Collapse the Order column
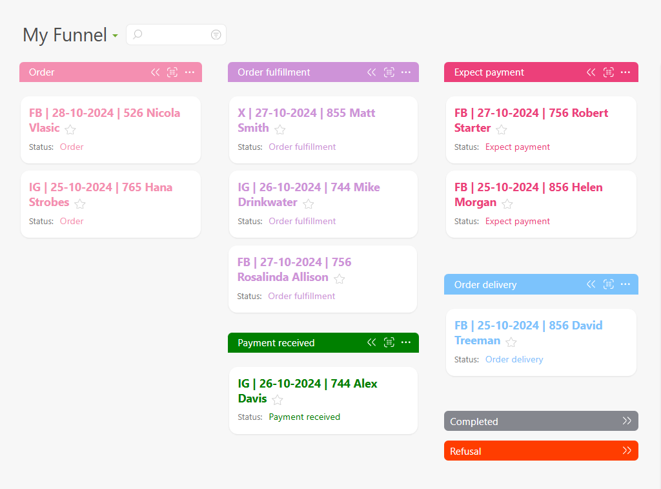 tap(156, 72)
